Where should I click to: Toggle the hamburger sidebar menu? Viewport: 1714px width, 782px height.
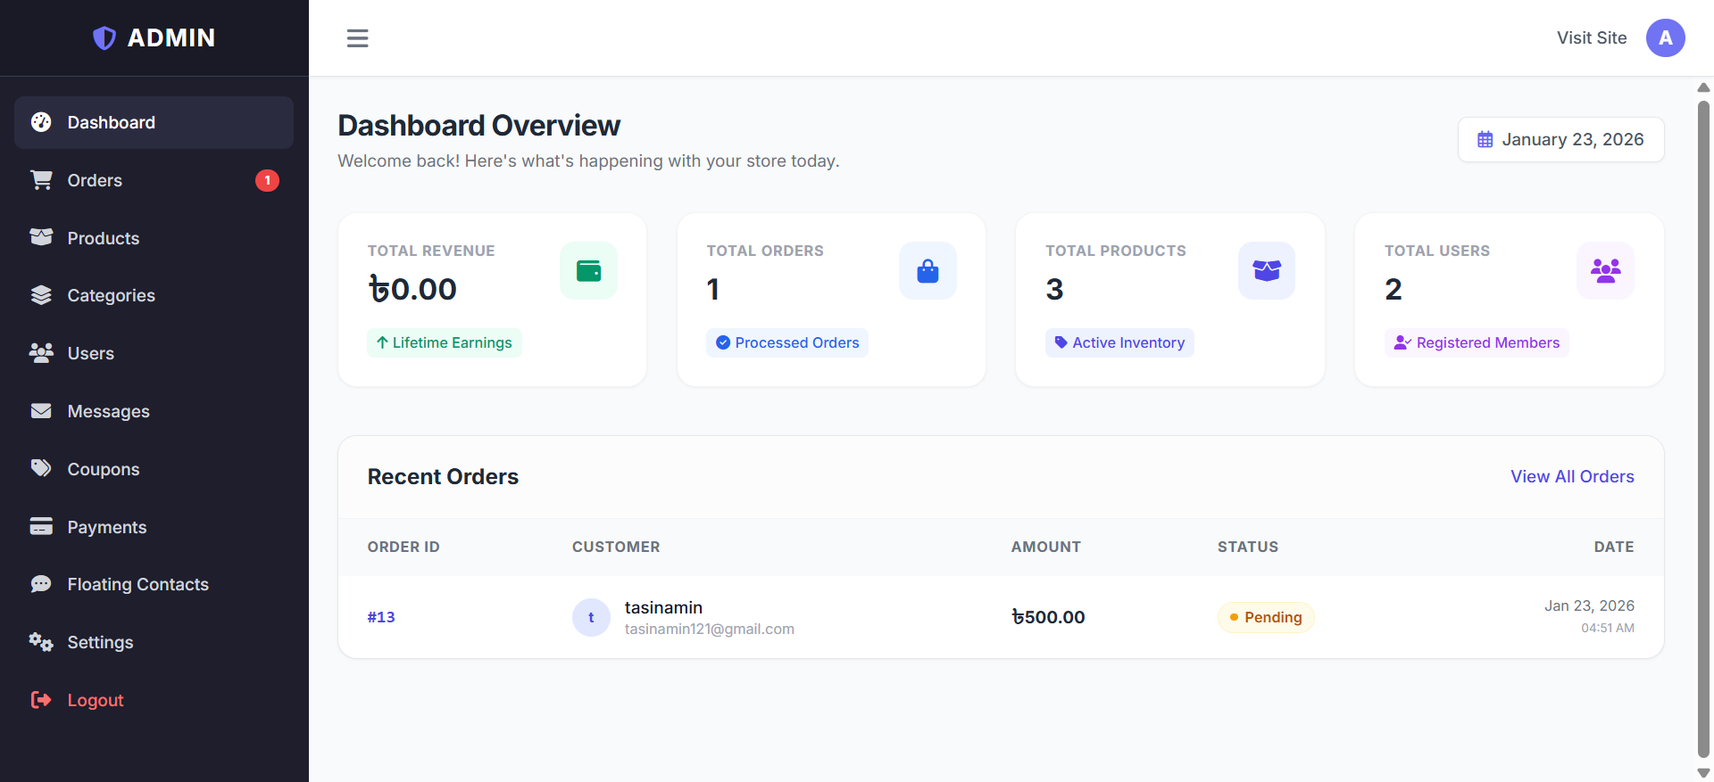pos(357,38)
